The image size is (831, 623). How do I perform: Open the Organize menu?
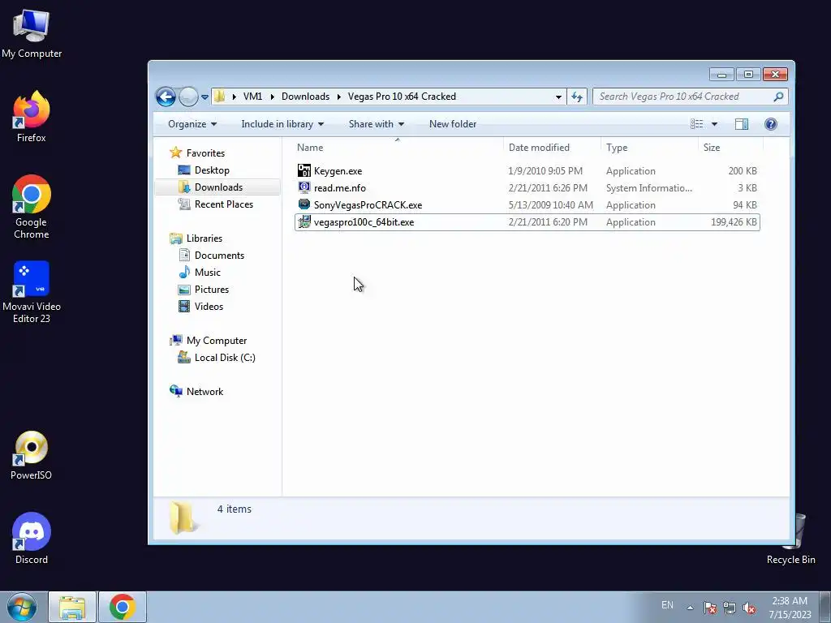coord(192,124)
